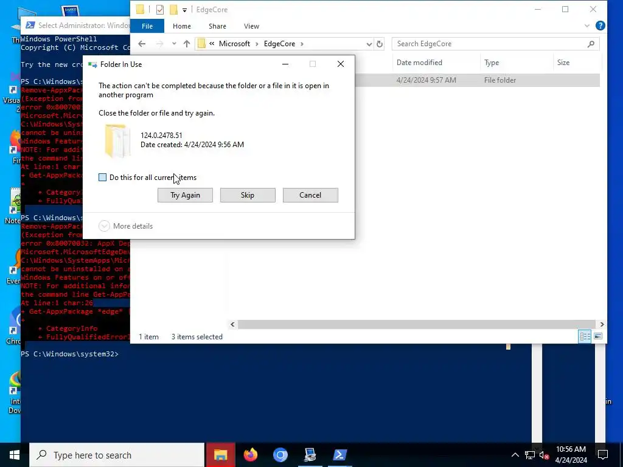Expand the ribbon with the chevron
The height and width of the screenshot is (467, 623).
coord(587,26)
